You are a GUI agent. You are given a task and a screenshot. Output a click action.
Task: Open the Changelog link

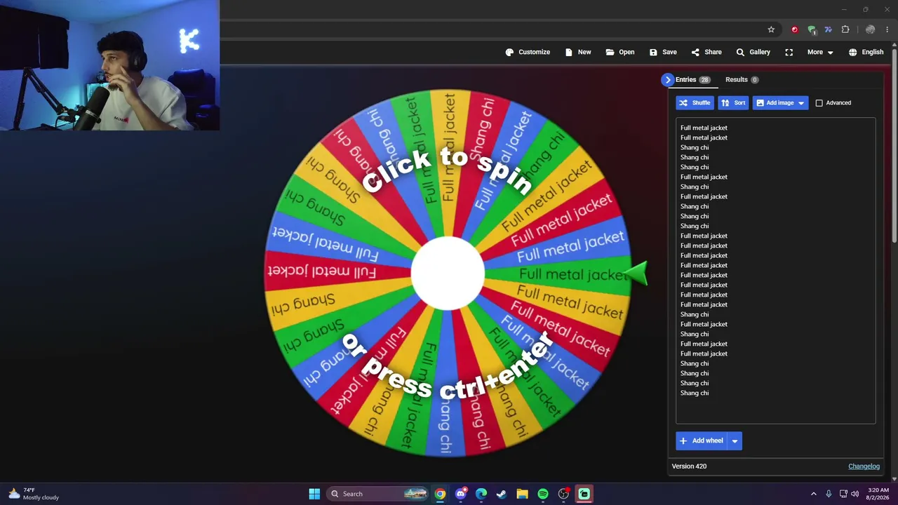pyautogui.click(x=864, y=466)
